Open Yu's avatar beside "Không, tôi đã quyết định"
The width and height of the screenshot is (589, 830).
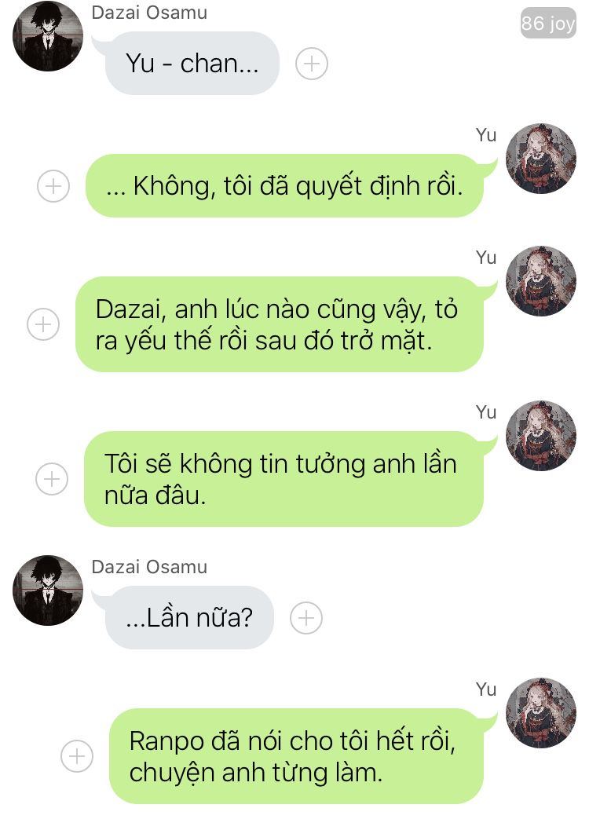point(541,159)
